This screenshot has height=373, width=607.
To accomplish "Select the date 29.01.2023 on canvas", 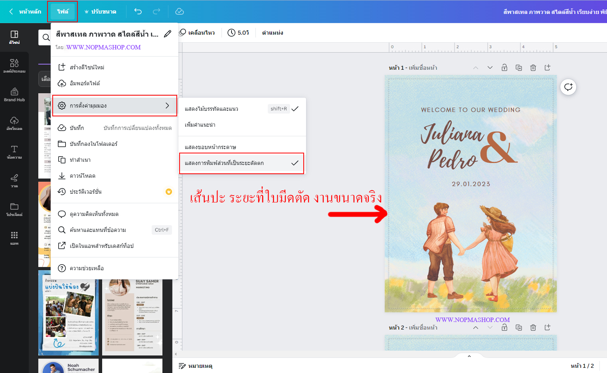I will pyautogui.click(x=471, y=184).
